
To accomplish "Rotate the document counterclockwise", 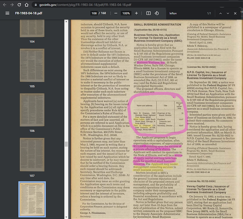I will (157, 13).
